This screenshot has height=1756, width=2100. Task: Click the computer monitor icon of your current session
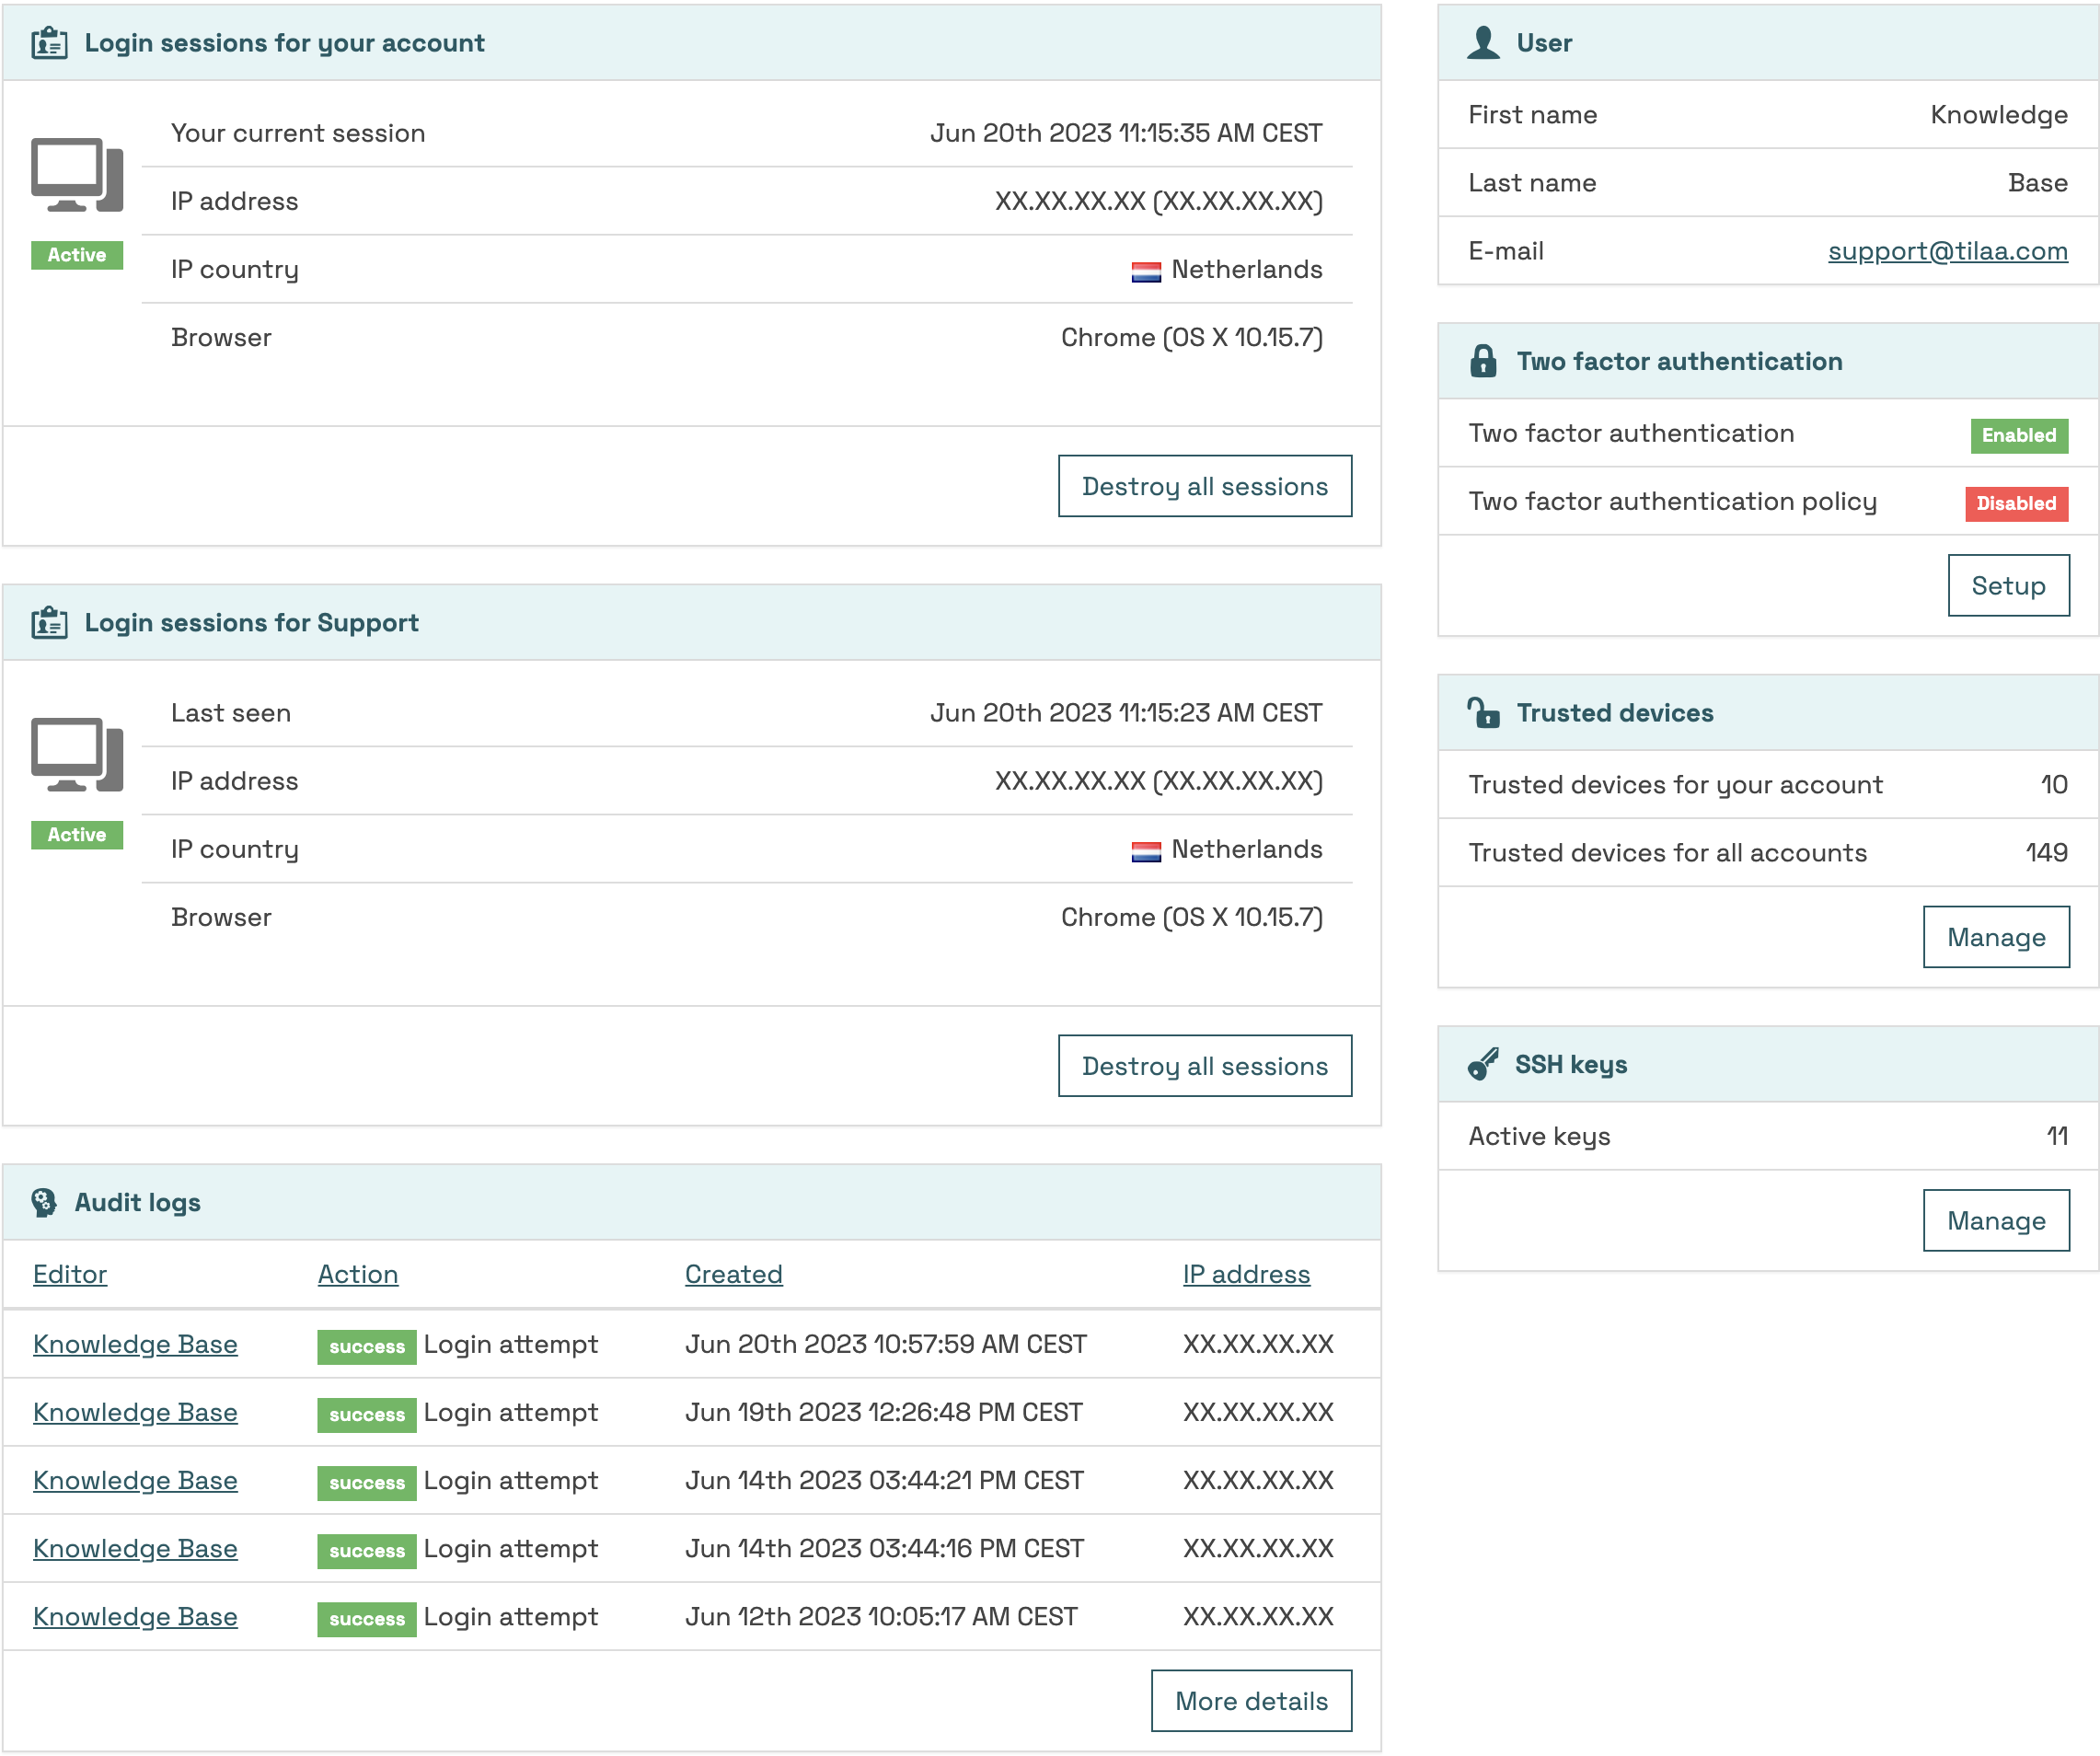pyautogui.click(x=77, y=175)
